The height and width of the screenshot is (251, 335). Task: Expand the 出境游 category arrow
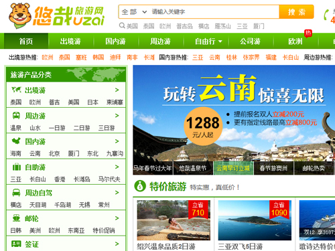pyautogui.click(x=117, y=90)
